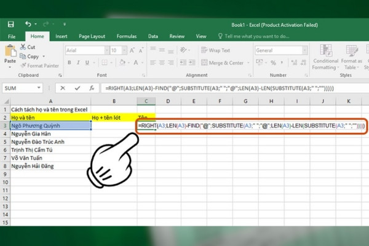The image size is (369, 246).
Task: Click the Center alignment icon
Action: (x=162, y=62)
